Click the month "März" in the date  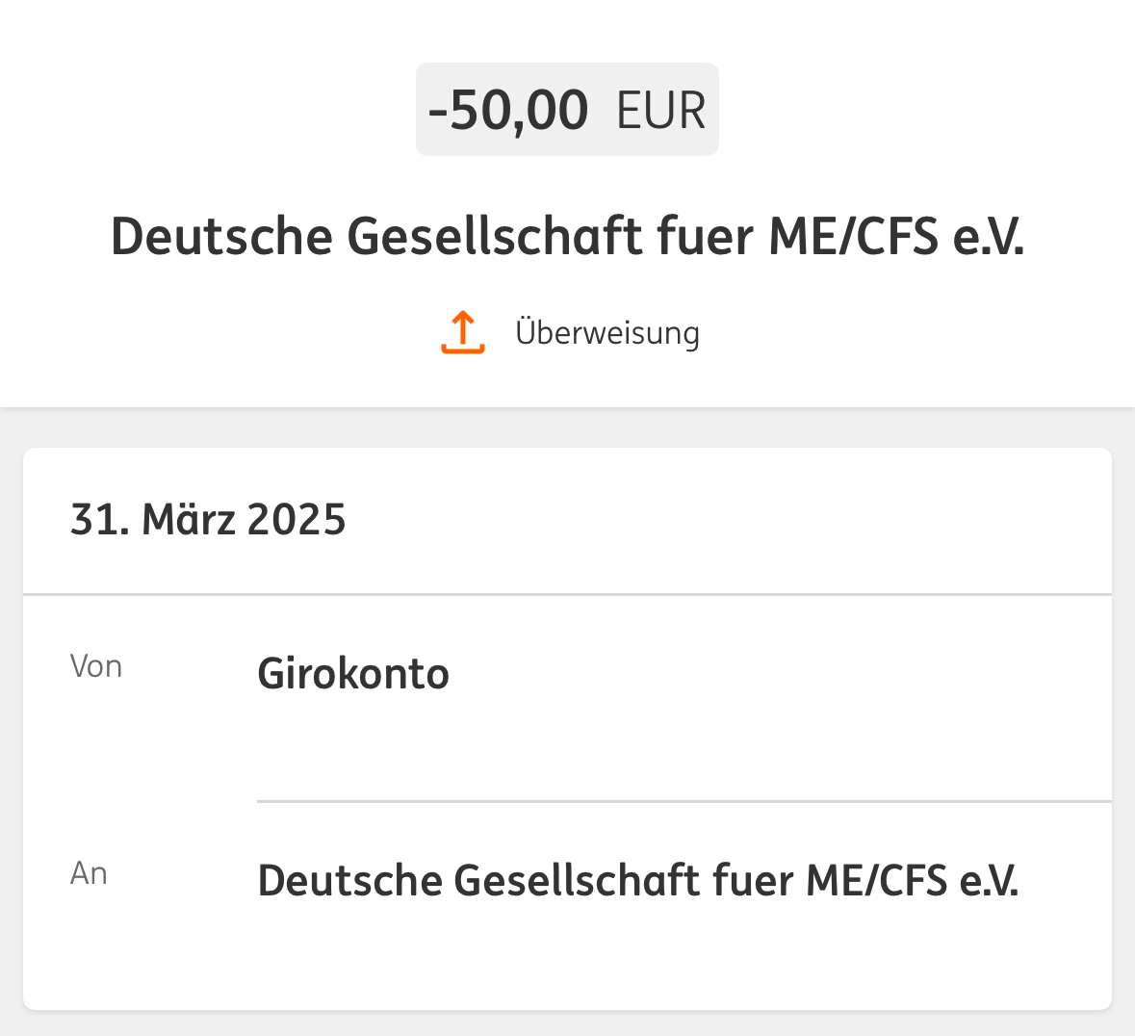click(x=189, y=520)
